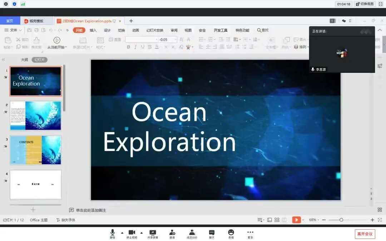
Task: Open the emoji reactions (表情) icon
Action: (231, 234)
